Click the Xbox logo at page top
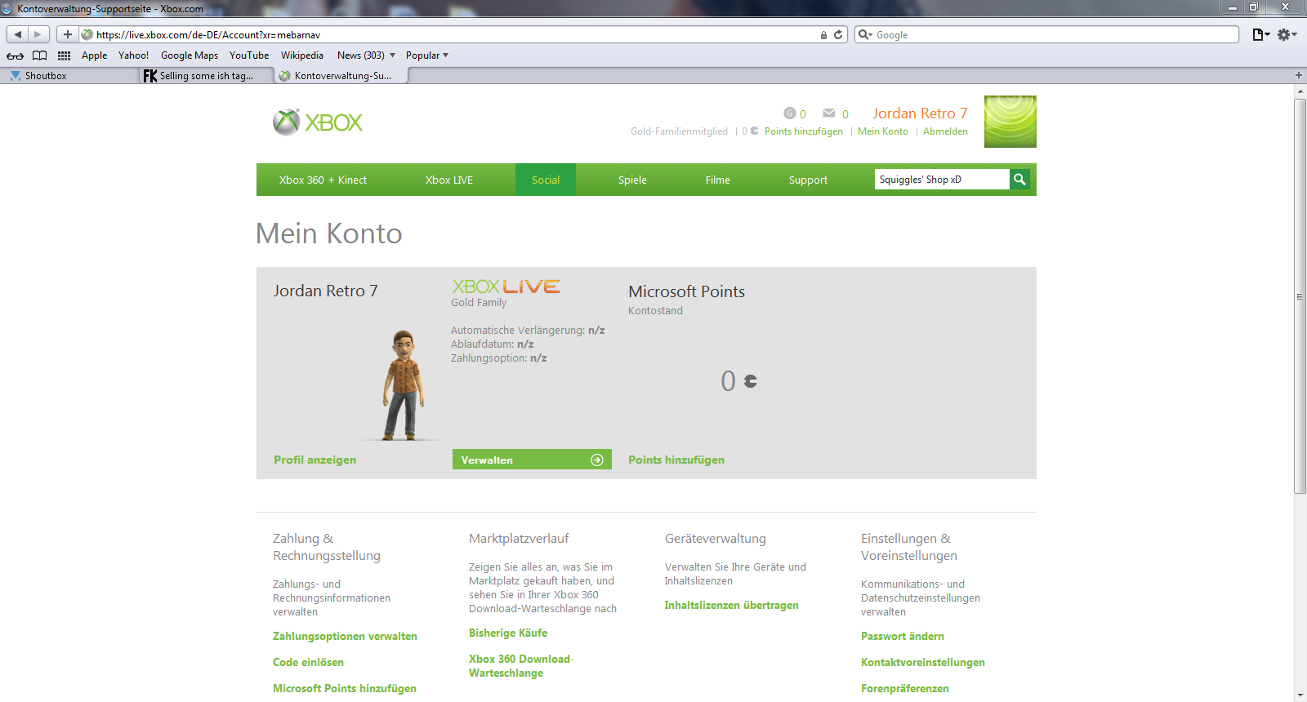Image resolution: width=1307 pixels, height=702 pixels. pos(318,122)
